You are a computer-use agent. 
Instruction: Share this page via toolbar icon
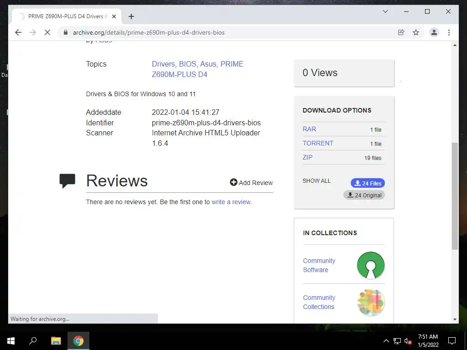(x=401, y=32)
